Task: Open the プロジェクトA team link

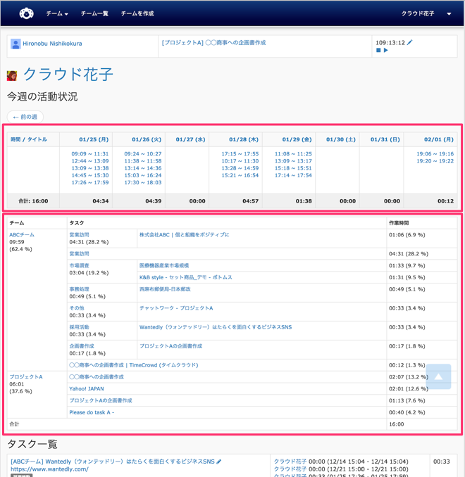Action: [x=26, y=377]
